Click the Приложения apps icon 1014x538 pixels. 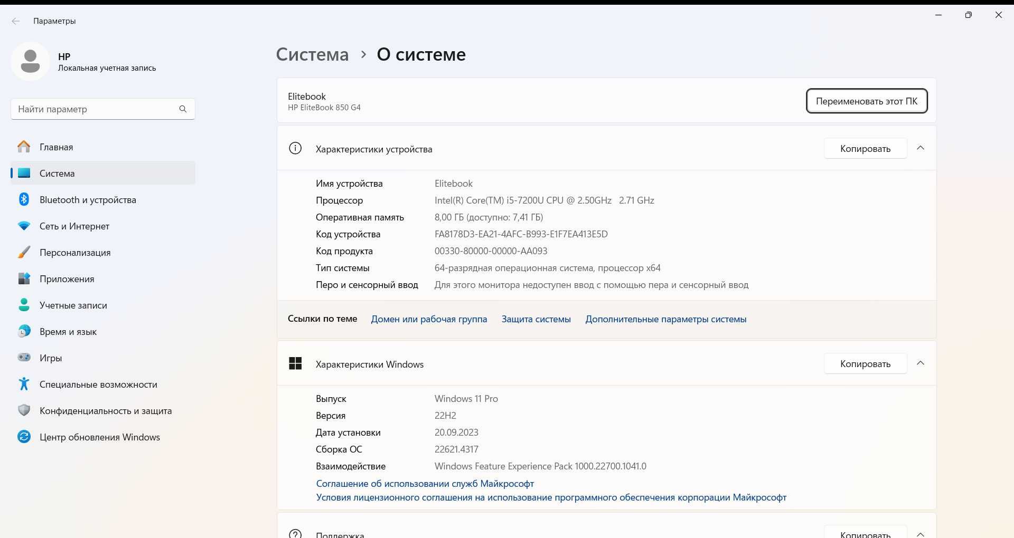[24, 278]
